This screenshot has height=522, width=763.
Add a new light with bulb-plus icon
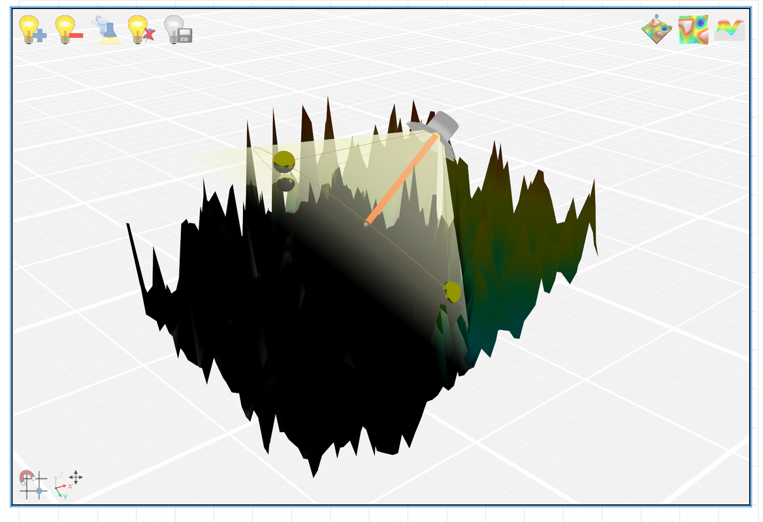point(33,29)
